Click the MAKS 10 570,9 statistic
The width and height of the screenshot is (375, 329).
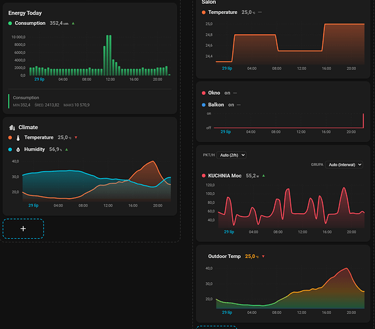tap(76, 105)
